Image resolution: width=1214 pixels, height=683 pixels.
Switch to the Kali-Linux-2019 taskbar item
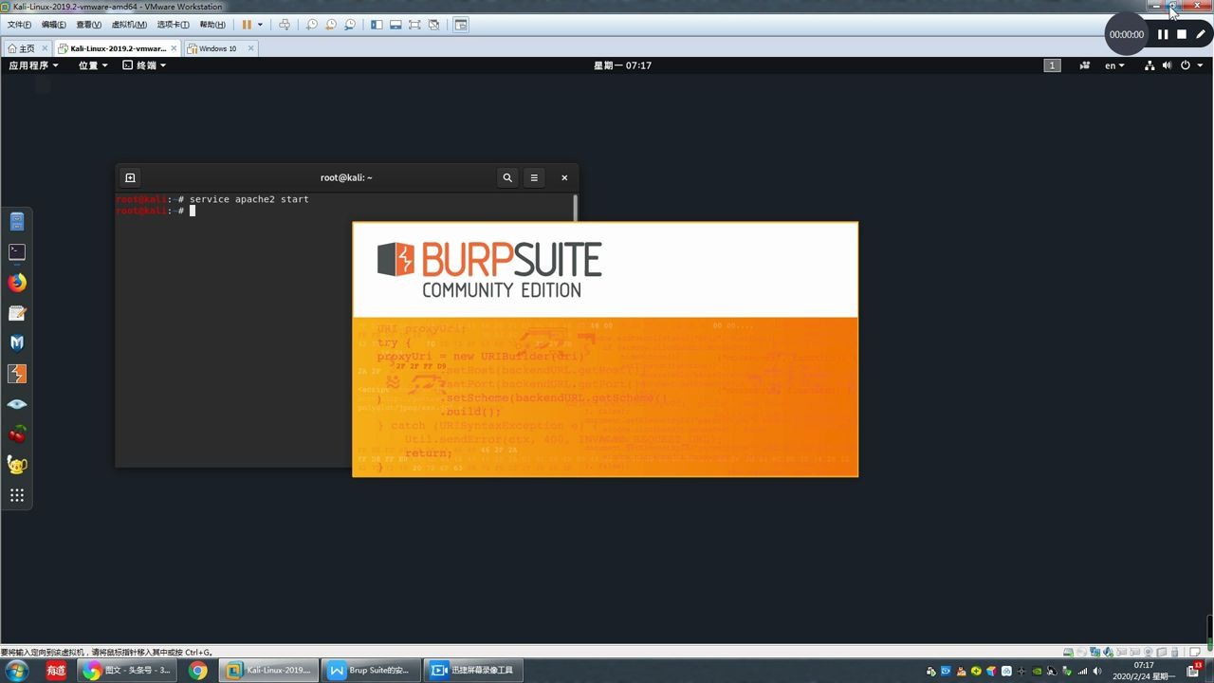(x=269, y=671)
